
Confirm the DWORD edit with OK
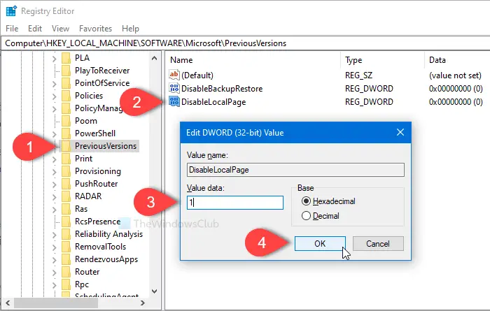320,244
